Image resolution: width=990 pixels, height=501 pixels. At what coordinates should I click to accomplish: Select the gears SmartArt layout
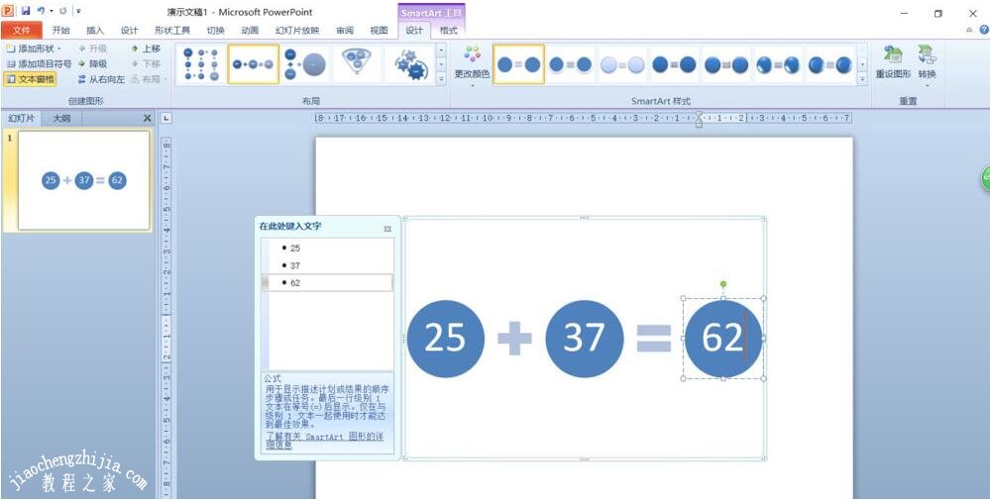(409, 64)
